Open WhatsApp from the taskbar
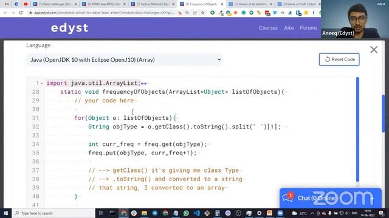389x218 pixels. point(186,213)
